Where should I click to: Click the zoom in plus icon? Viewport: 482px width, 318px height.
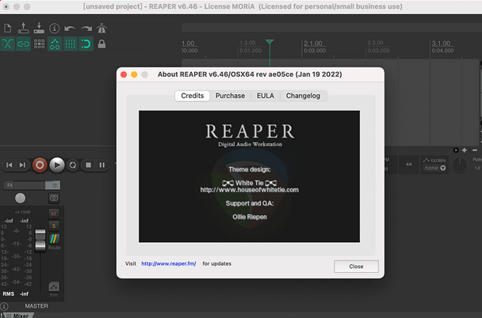[x=465, y=150]
